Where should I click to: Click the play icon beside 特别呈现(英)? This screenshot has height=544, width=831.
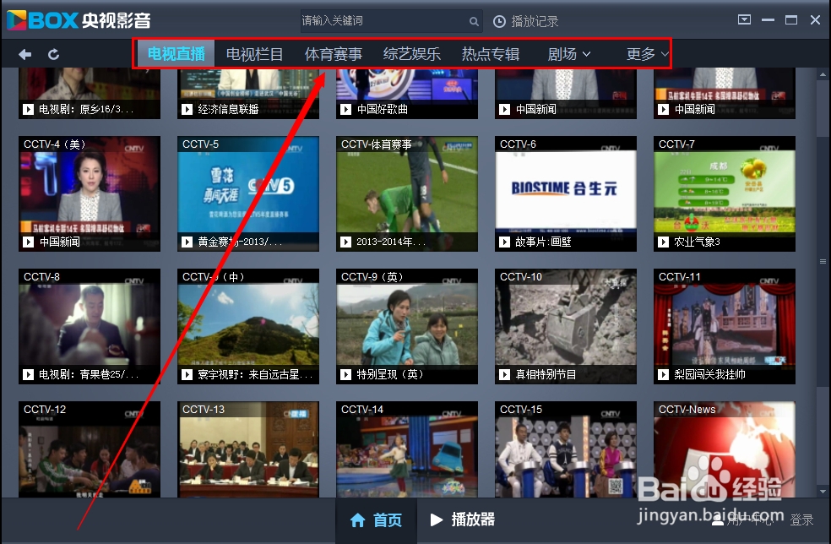(345, 375)
